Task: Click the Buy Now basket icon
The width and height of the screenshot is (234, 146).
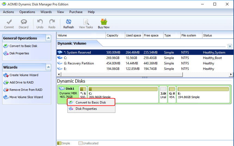Action: [104, 22]
